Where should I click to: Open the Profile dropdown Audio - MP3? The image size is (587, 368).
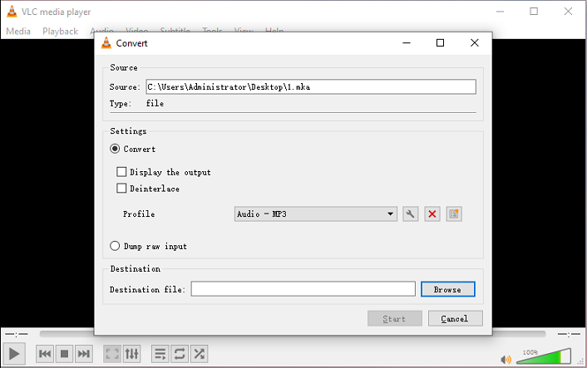(316, 214)
